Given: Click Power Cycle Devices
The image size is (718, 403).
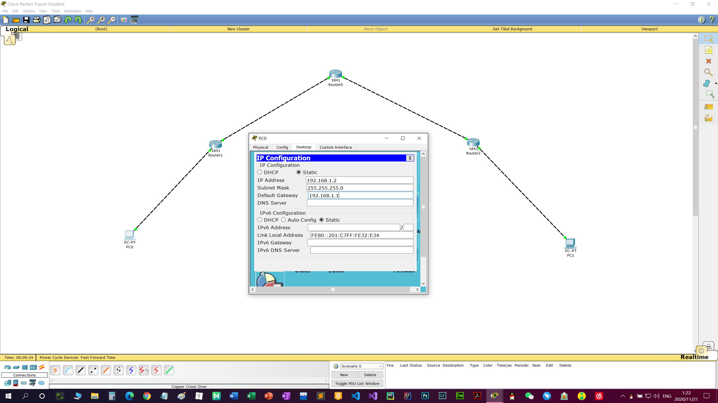Looking at the screenshot, I should (x=59, y=357).
